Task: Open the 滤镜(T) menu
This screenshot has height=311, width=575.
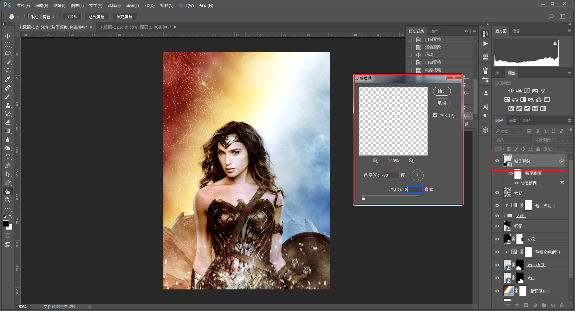Action: pos(132,6)
